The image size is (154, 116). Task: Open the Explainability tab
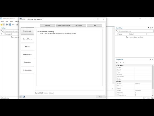click(27, 70)
